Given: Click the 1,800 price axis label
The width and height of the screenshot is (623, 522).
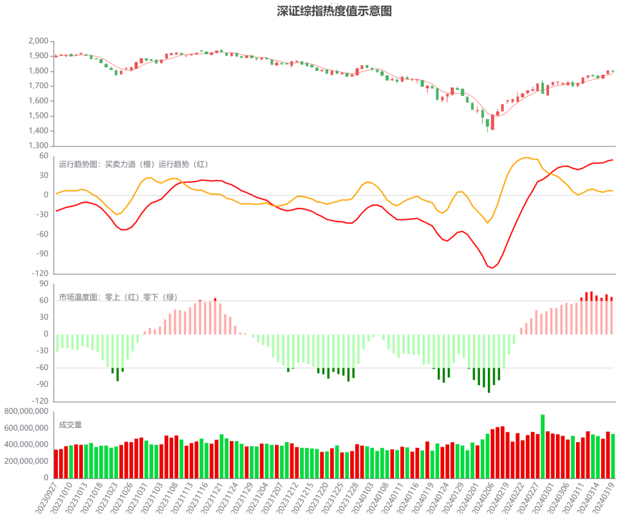Looking at the screenshot, I should (x=38, y=71).
